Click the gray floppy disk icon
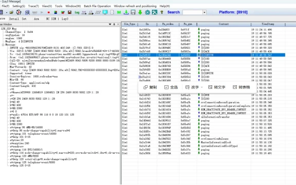 point(133,12)
